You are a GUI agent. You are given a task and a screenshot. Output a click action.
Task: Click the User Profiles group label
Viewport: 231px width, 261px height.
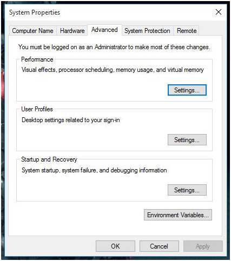pos(37,109)
